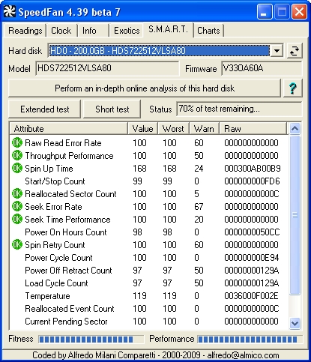Start the Extended test
311x362 pixels.
coord(45,109)
